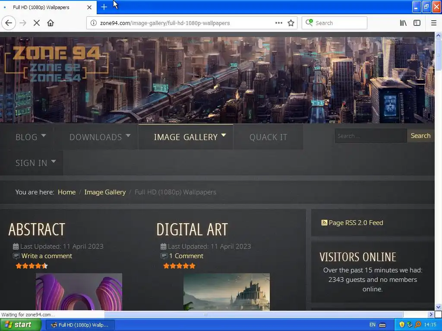Follow the Home breadcrumb link
Viewport: 442px width, 331px height.
click(x=67, y=192)
